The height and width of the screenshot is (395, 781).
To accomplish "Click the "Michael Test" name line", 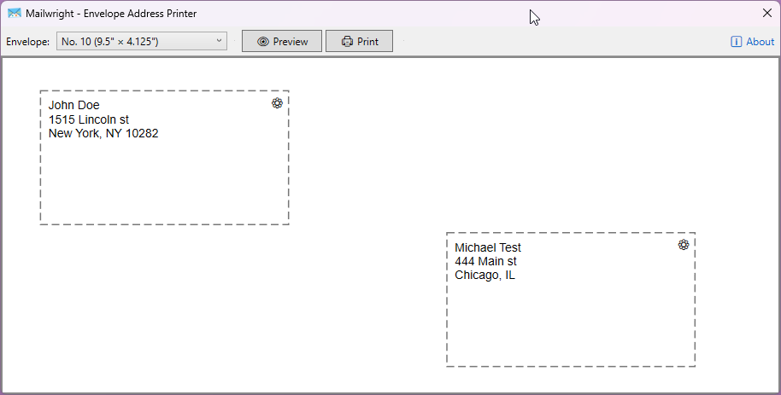I will click(x=488, y=247).
